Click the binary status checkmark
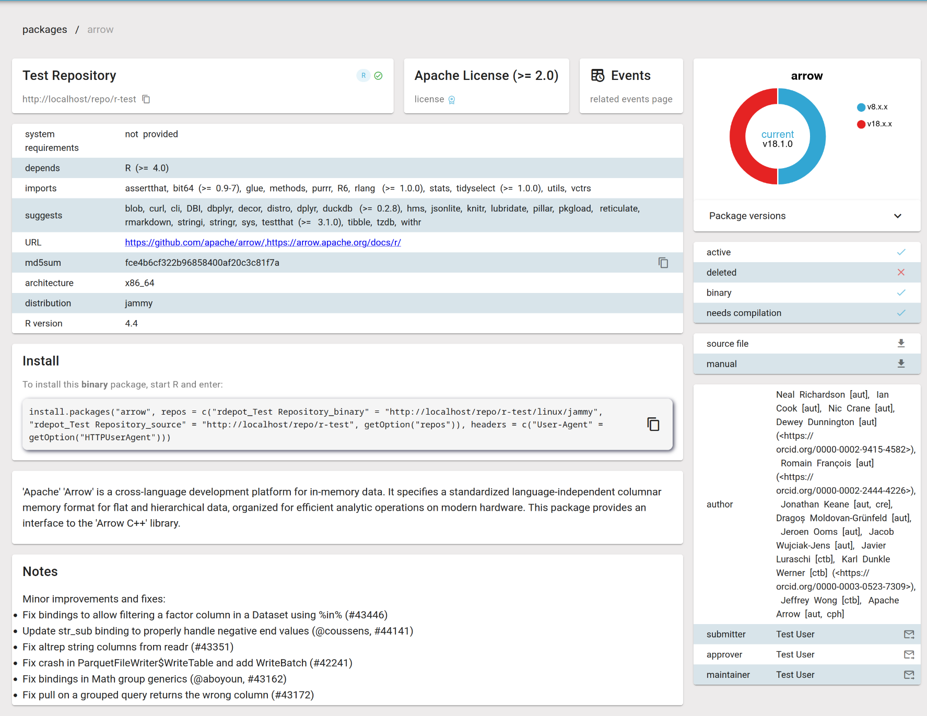927x716 pixels. click(901, 292)
